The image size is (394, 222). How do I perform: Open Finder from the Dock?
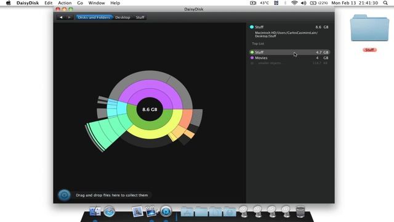[x=95, y=211]
